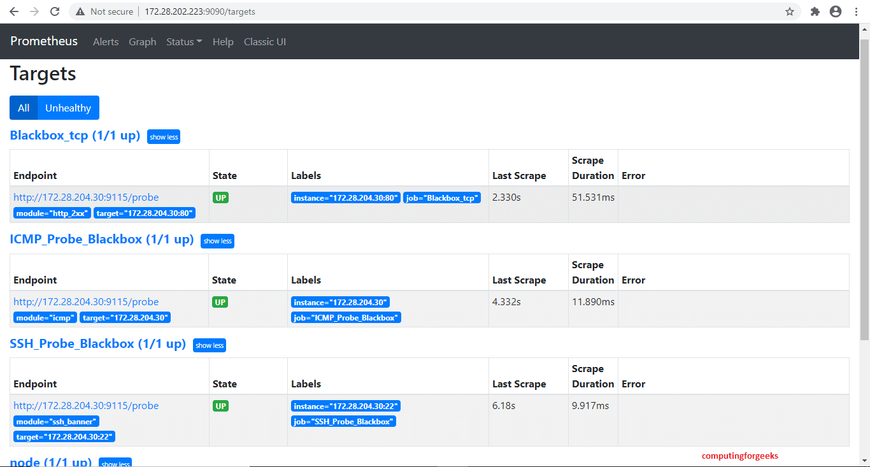Open the ICMP probe endpoint link
Image resolution: width=870 pixels, height=467 pixels.
(86, 301)
